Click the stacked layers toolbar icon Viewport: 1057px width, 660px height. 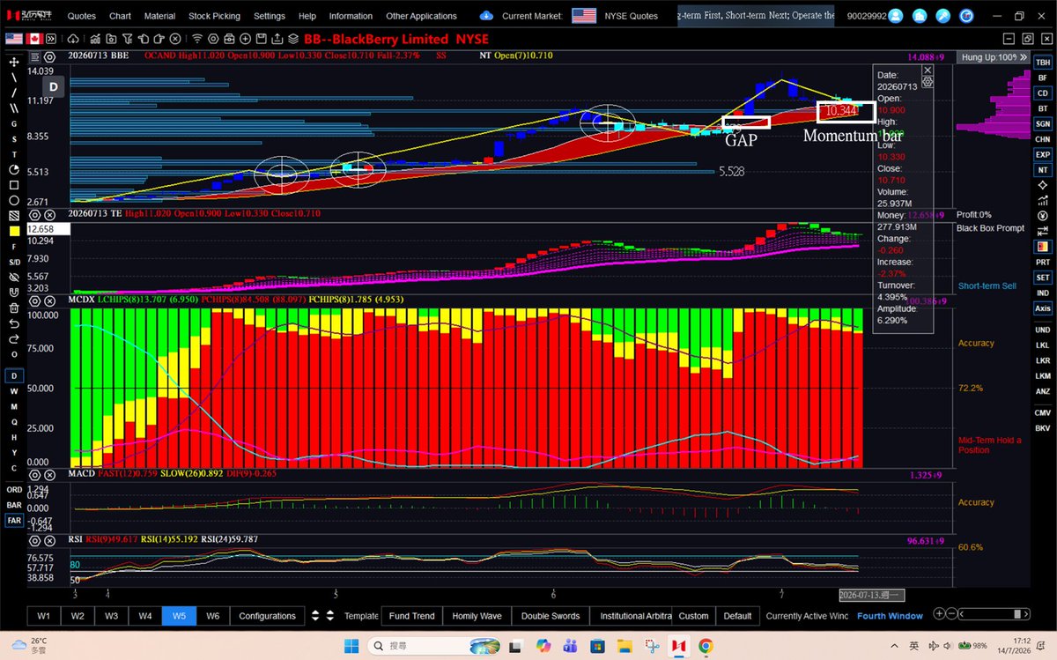293,39
